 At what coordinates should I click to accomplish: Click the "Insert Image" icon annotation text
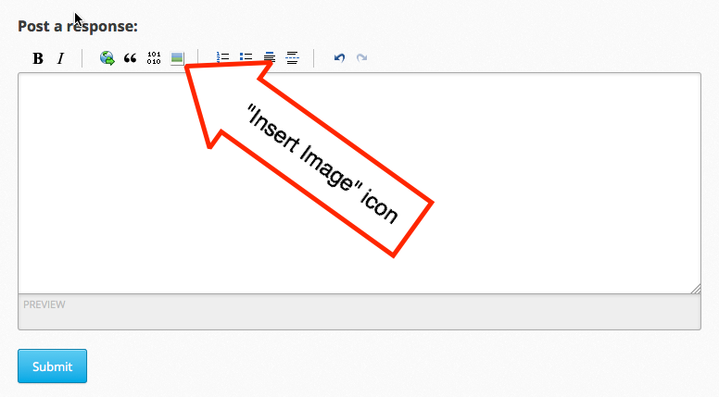click(322, 164)
